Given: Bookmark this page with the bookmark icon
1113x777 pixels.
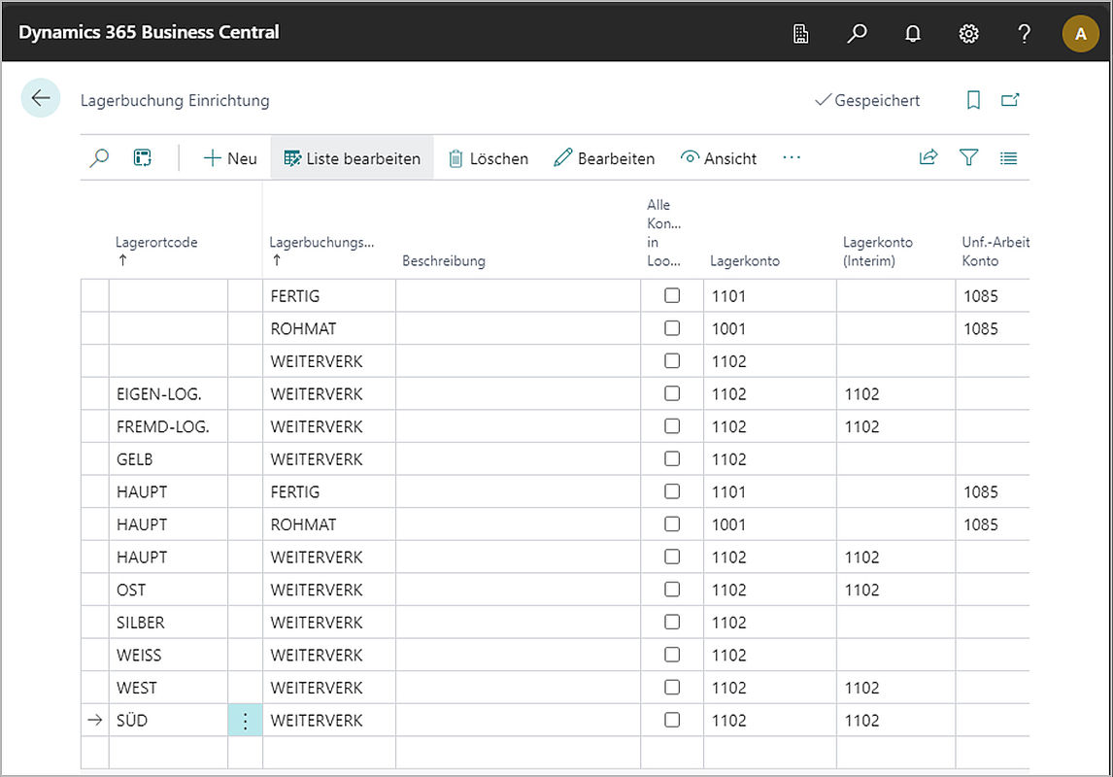Looking at the screenshot, I should (x=973, y=100).
